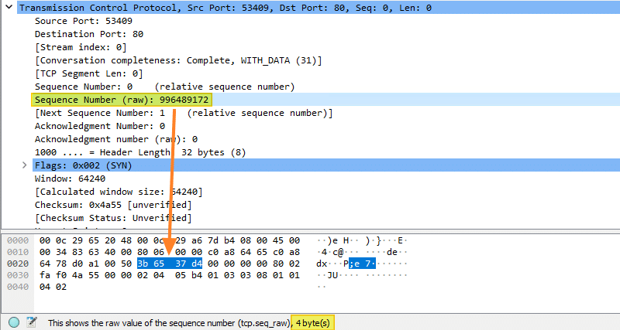Select the Checksum: 0x4a55 row
620x330 pixels.
click(x=113, y=205)
